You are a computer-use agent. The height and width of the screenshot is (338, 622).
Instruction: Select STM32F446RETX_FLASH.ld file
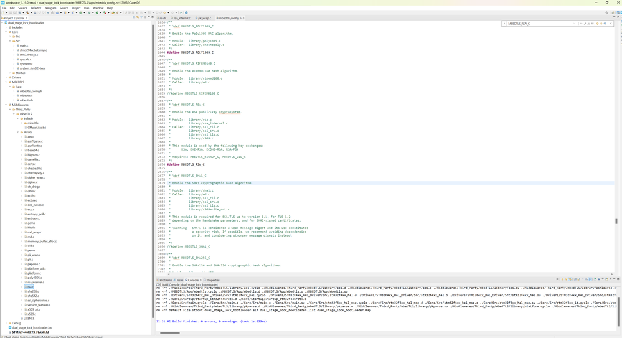30,332
